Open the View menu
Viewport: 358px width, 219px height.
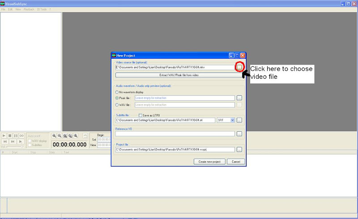(18, 9)
